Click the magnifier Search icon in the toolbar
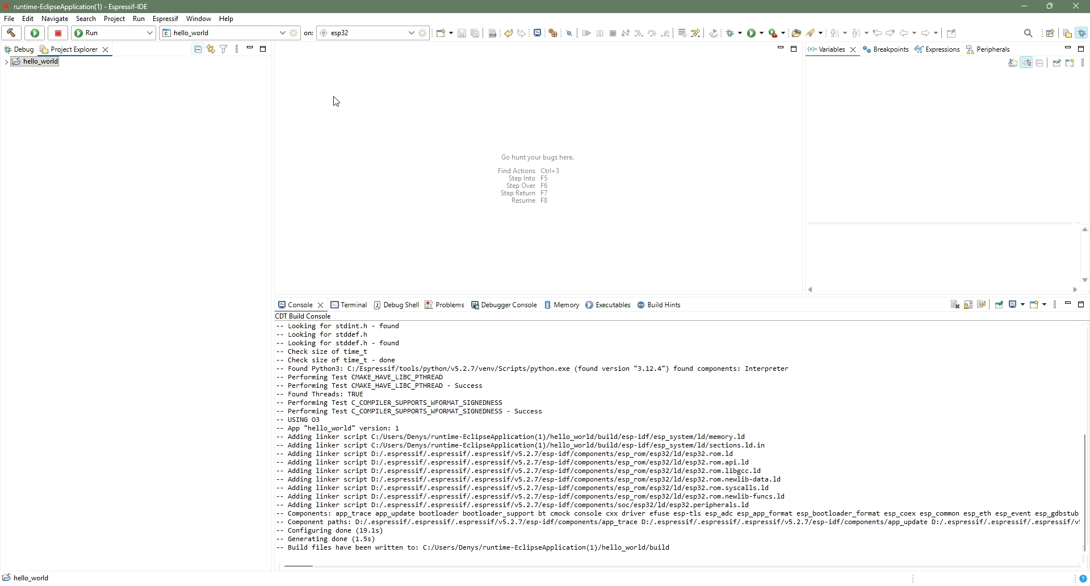The height and width of the screenshot is (586, 1090). click(x=1028, y=33)
